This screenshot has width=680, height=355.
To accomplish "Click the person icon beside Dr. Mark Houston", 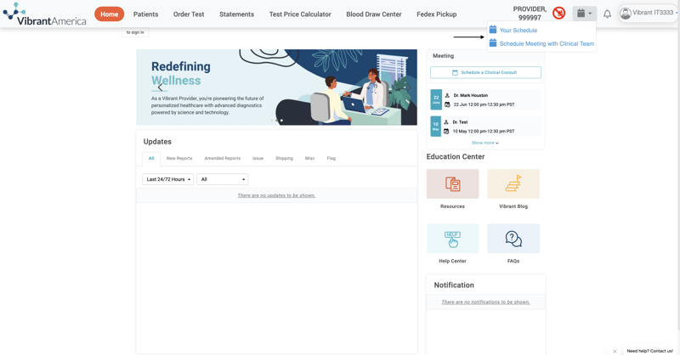I will 447,95.
